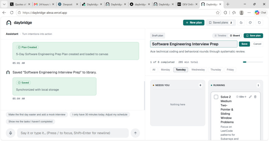The height and width of the screenshot is (141, 269).
Task: Click the reset refresh icon in header
Action: tap(259, 23)
